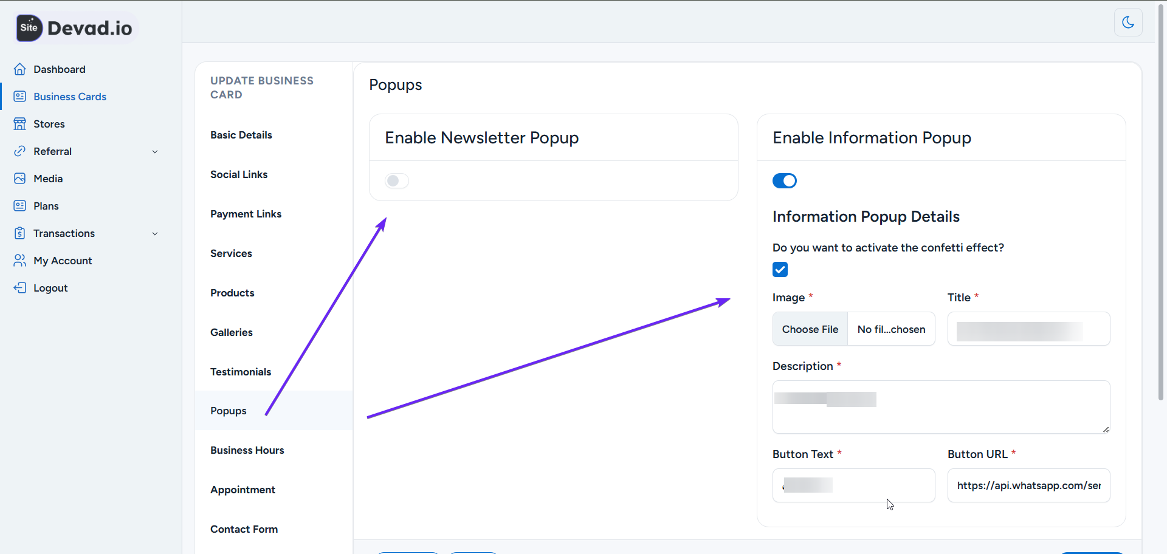Open My Account via its sidebar icon
Image resolution: width=1167 pixels, height=554 pixels.
click(20, 260)
